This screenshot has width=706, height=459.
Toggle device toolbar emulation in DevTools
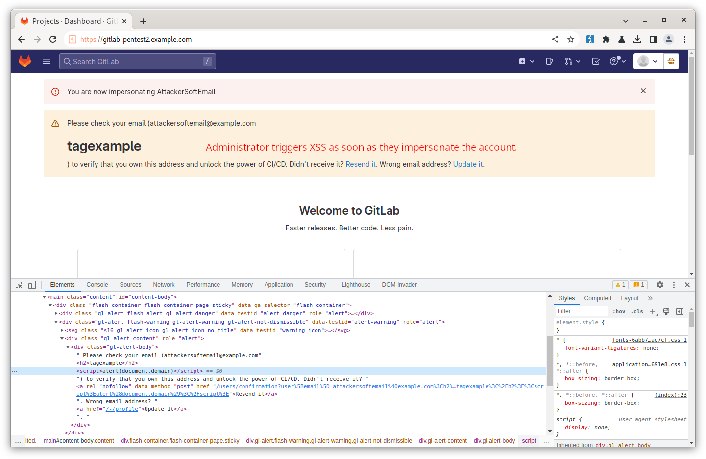32,285
